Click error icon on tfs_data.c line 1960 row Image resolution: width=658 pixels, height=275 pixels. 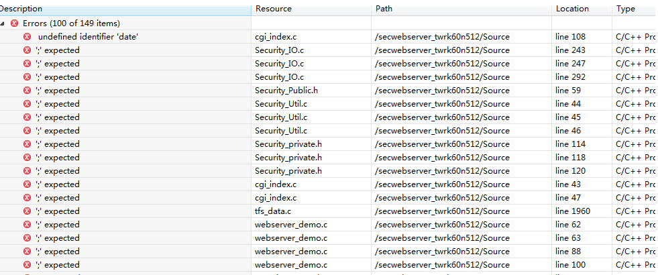pos(28,211)
